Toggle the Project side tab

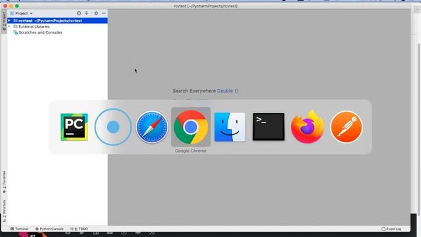pyautogui.click(x=4, y=20)
